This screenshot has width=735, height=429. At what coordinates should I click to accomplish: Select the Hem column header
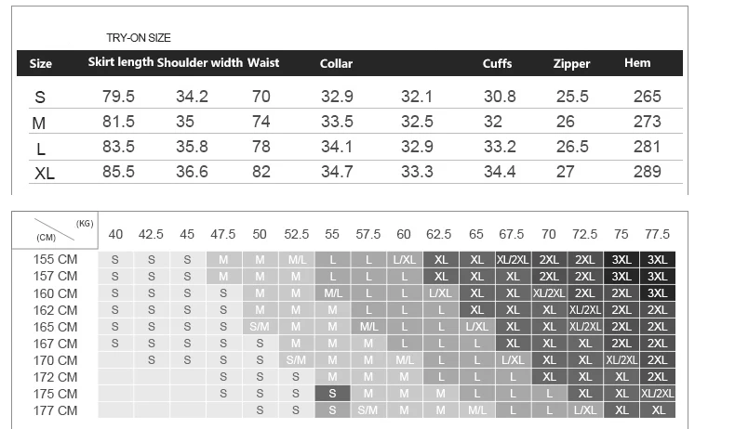[637, 63]
